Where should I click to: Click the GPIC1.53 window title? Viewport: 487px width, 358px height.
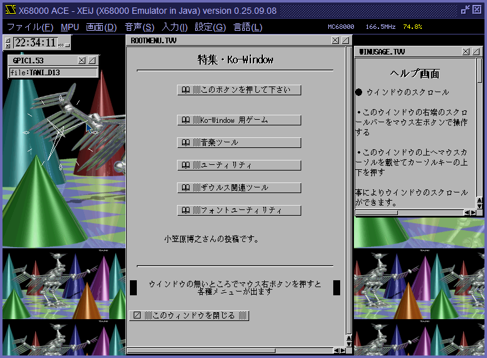28,60
